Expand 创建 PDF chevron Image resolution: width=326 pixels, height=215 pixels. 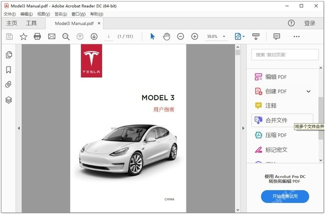click(309, 91)
